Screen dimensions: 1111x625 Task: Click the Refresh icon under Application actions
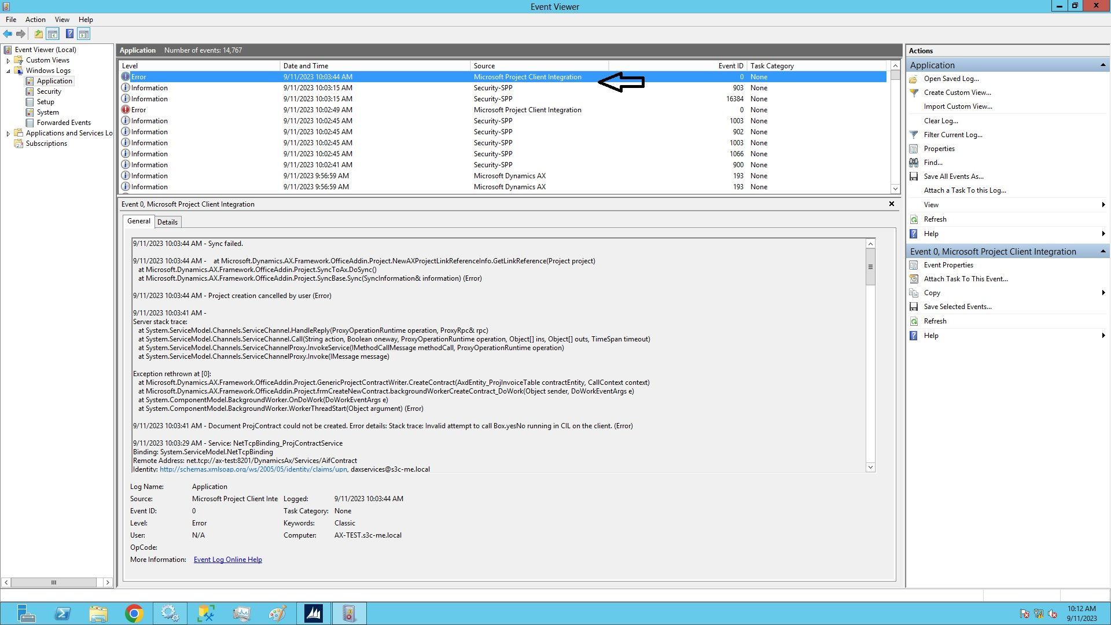913,219
